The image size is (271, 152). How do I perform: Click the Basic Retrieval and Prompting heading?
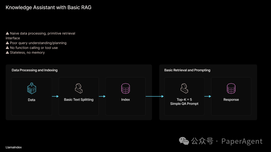pyautogui.click(x=187, y=70)
